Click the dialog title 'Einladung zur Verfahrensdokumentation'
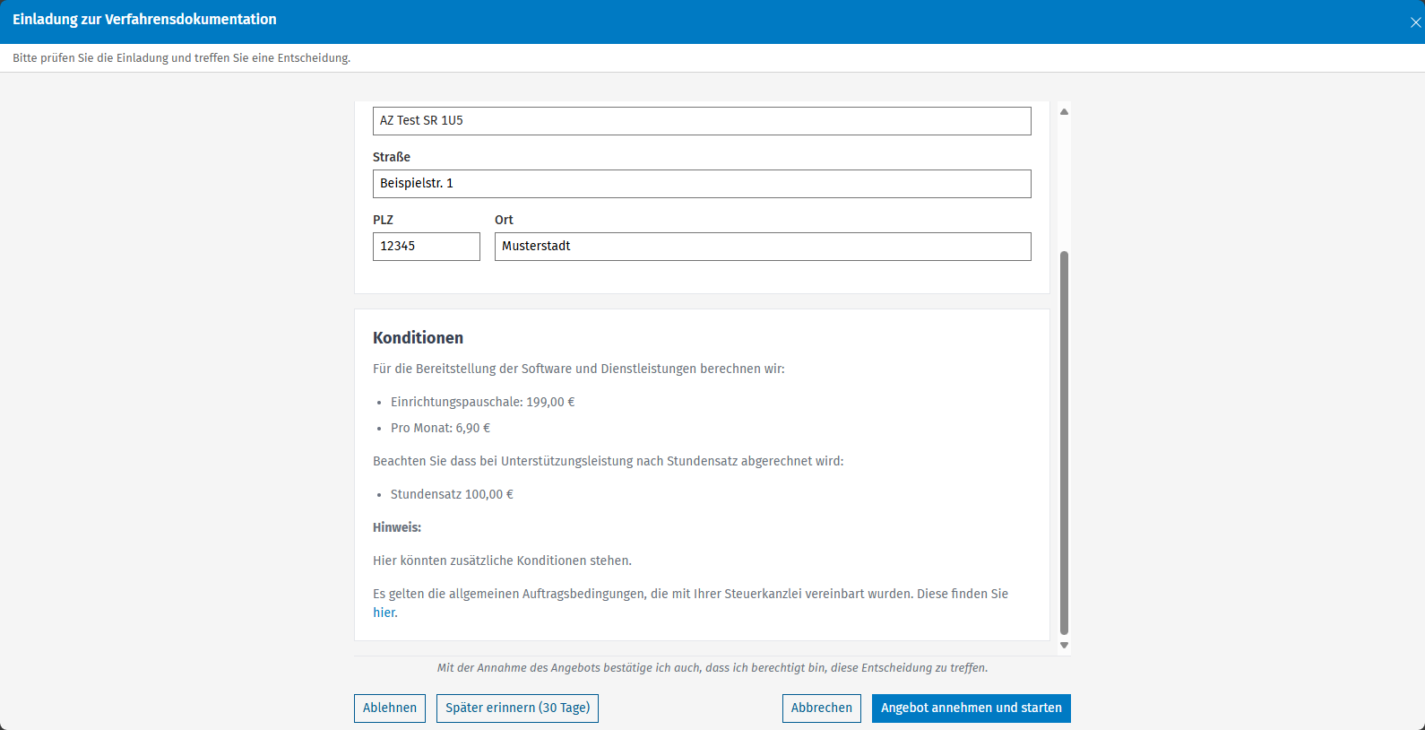 144,20
